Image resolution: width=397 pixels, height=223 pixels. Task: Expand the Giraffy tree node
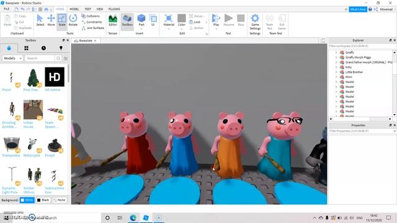pos(336,52)
